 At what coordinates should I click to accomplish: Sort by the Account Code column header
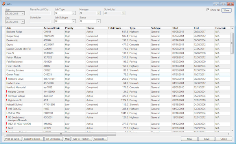pos(53,28)
